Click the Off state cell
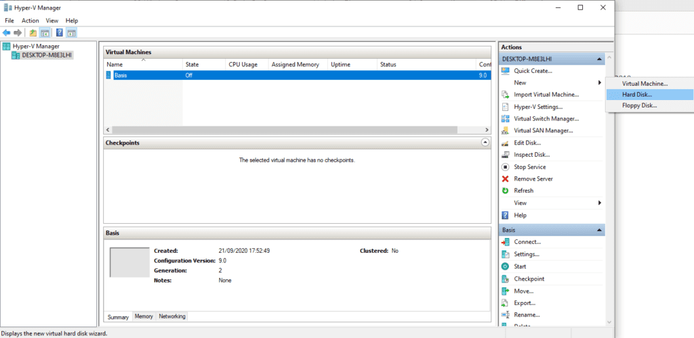Image resolution: width=694 pixels, height=338 pixels. 189,76
